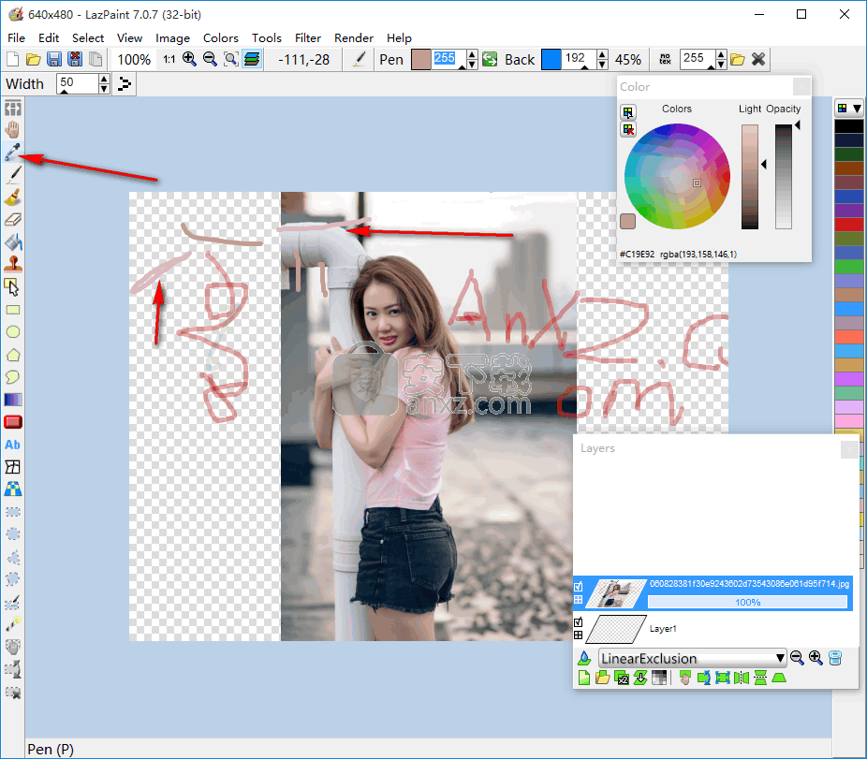Toggle layer stack display in toolbar
Viewport: 867px width, 759px height.
[x=252, y=59]
